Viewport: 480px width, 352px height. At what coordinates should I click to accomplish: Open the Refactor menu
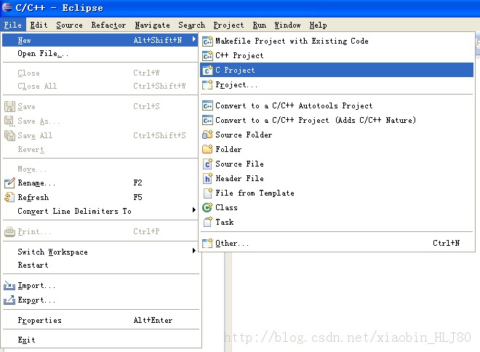[x=108, y=25]
